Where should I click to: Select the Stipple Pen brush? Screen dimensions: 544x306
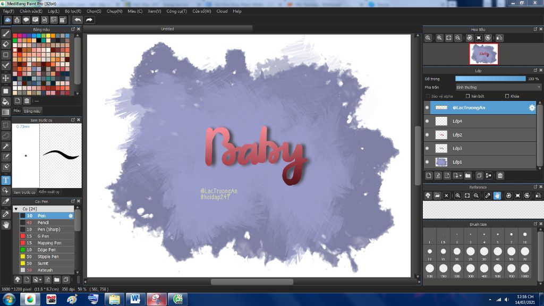click(x=47, y=257)
